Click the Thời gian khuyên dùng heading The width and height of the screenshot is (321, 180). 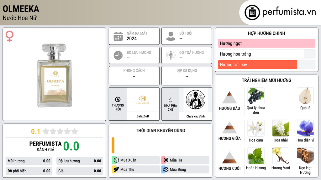(x=160, y=131)
